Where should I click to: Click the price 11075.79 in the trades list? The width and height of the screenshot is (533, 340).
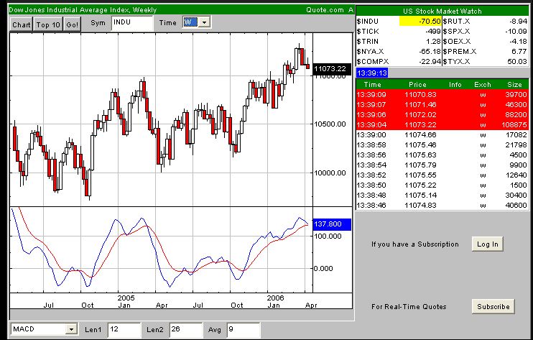pos(420,165)
